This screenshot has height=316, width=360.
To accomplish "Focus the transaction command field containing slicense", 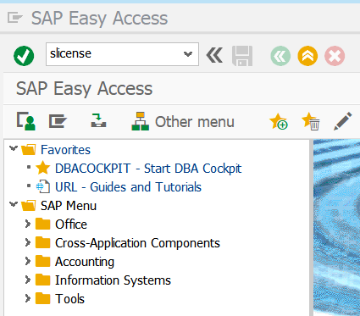I will click(122, 54).
